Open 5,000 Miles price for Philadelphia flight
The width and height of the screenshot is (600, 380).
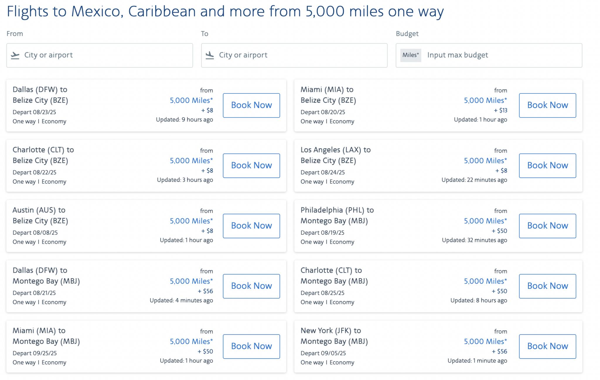tap(485, 221)
